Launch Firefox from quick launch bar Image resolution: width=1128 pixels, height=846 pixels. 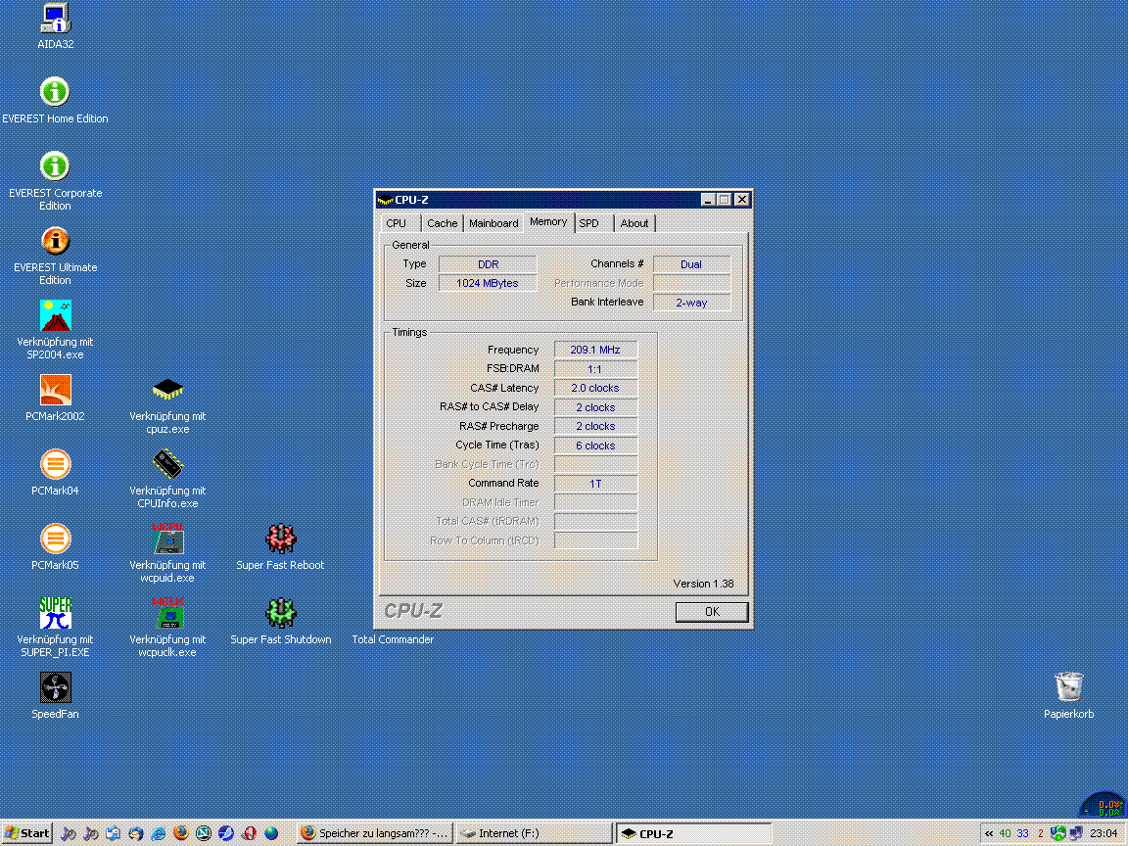[181, 833]
